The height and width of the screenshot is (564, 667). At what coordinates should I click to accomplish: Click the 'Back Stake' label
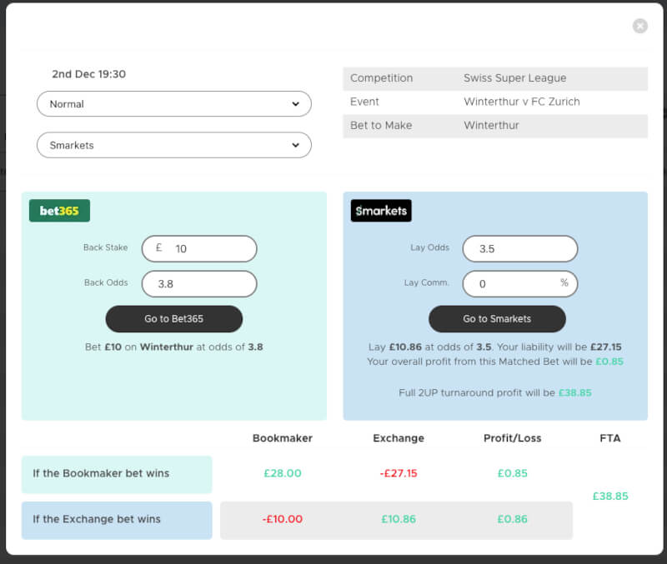coord(106,247)
